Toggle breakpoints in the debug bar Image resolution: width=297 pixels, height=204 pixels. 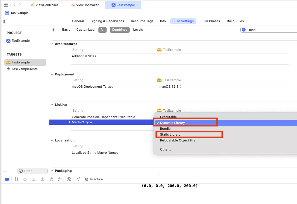7,179
